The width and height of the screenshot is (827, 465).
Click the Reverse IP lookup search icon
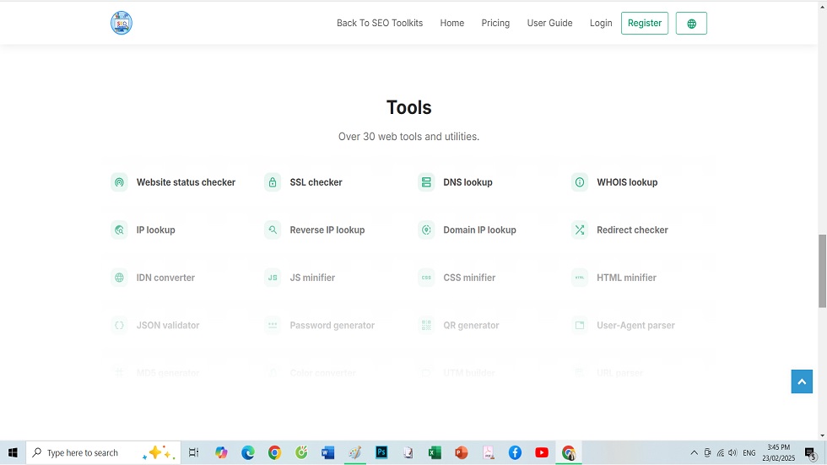click(273, 230)
